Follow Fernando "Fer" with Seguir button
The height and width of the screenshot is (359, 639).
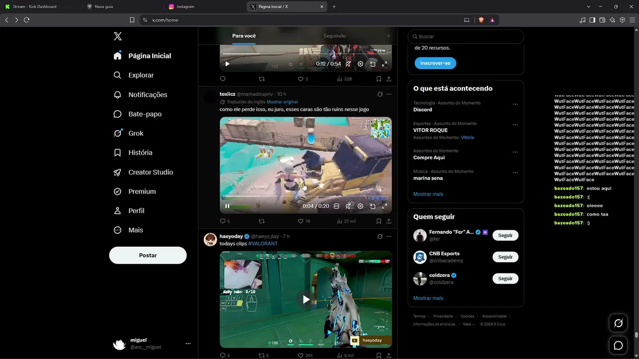[x=505, y=235]
